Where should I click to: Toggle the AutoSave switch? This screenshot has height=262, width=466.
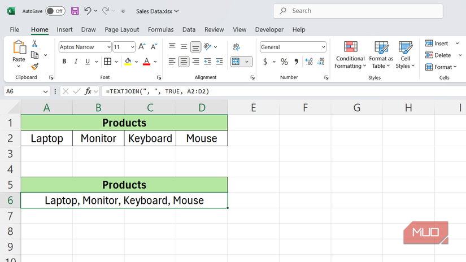coord(55,11)
